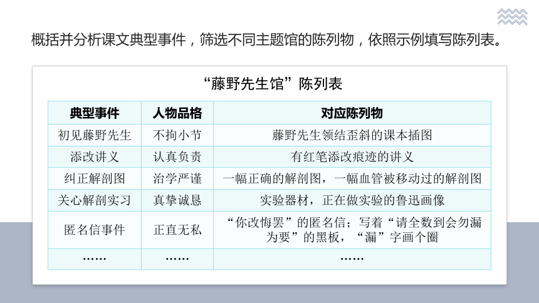Click the ellipsis under 人物品格 column
Viewport: 539px width, 303px height.
tap(177, 259)
